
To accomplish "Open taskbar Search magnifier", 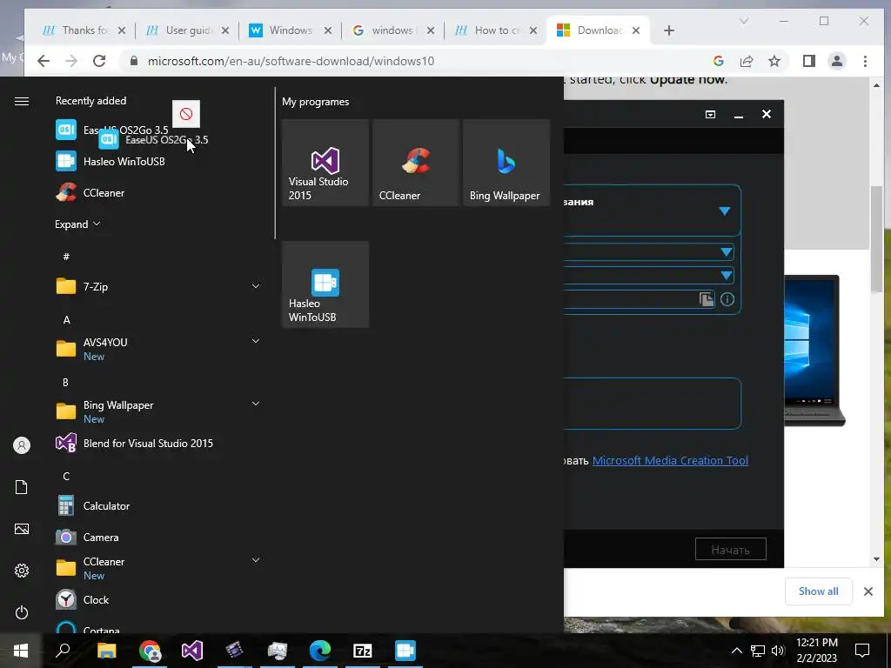I will coord(63,651).
